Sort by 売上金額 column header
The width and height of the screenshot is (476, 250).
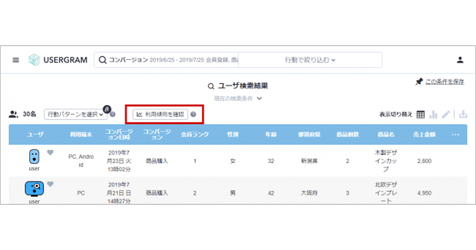click(x=424, y=135)
